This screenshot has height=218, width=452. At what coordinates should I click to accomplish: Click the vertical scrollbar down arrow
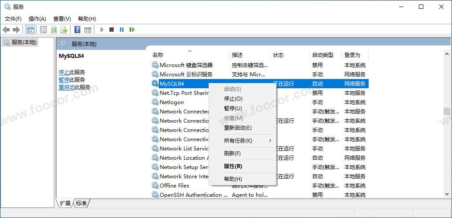point(446,193)
